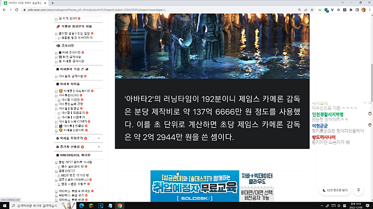
Task: Open the BEST 팬툰 작가의 방 board
Action: coord(75,175)
